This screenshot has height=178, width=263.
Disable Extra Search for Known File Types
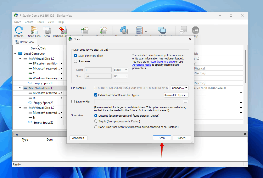(x=95, y=95)
